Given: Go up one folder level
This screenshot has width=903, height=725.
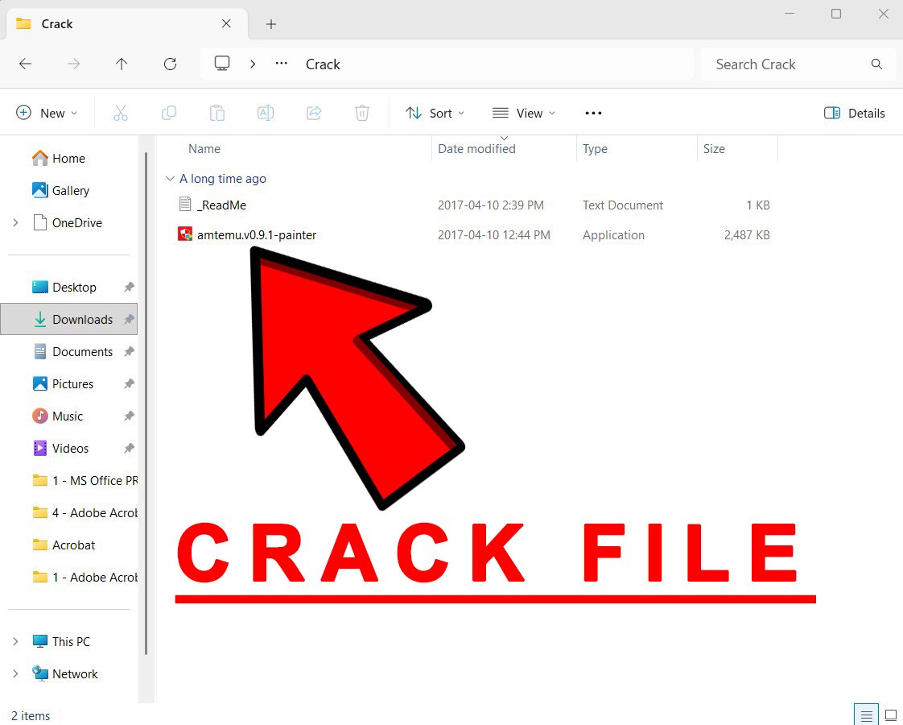Looking at the screenshot, I should coord(122,64).
